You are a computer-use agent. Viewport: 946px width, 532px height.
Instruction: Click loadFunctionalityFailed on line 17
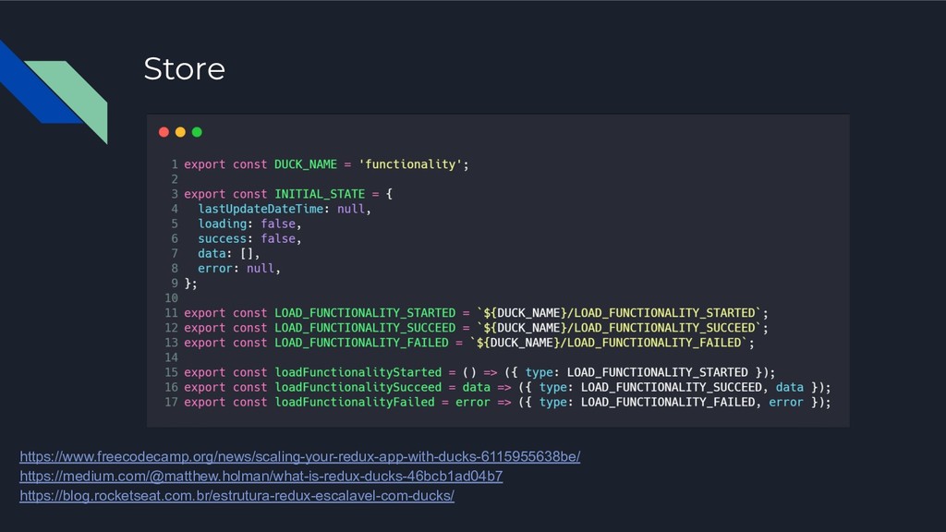click(x=355, y=403)
